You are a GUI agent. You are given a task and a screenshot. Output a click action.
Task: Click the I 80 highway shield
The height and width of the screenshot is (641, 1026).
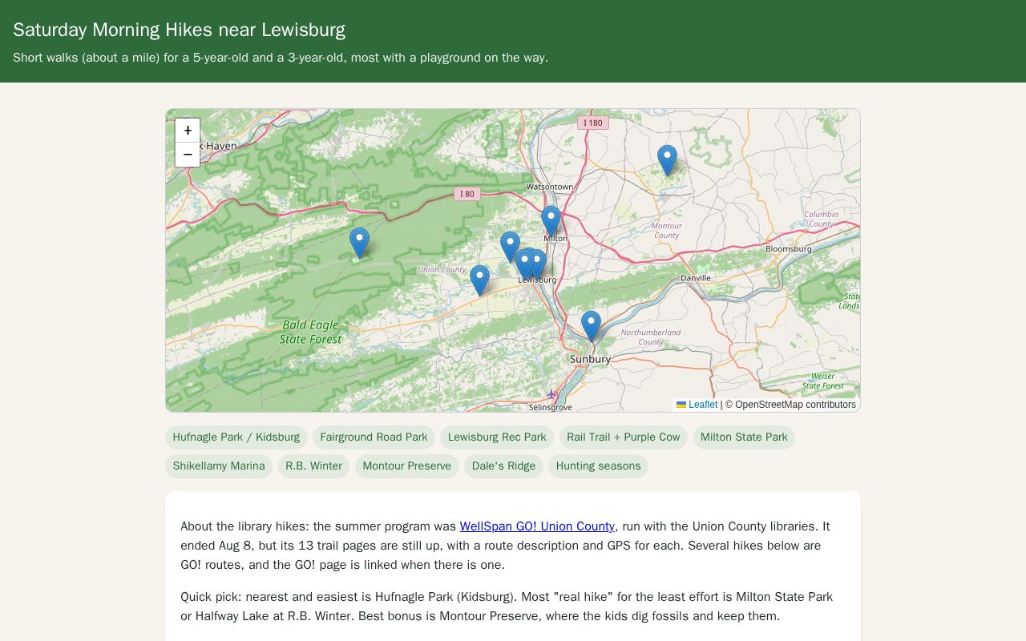(x=467, y=194)
